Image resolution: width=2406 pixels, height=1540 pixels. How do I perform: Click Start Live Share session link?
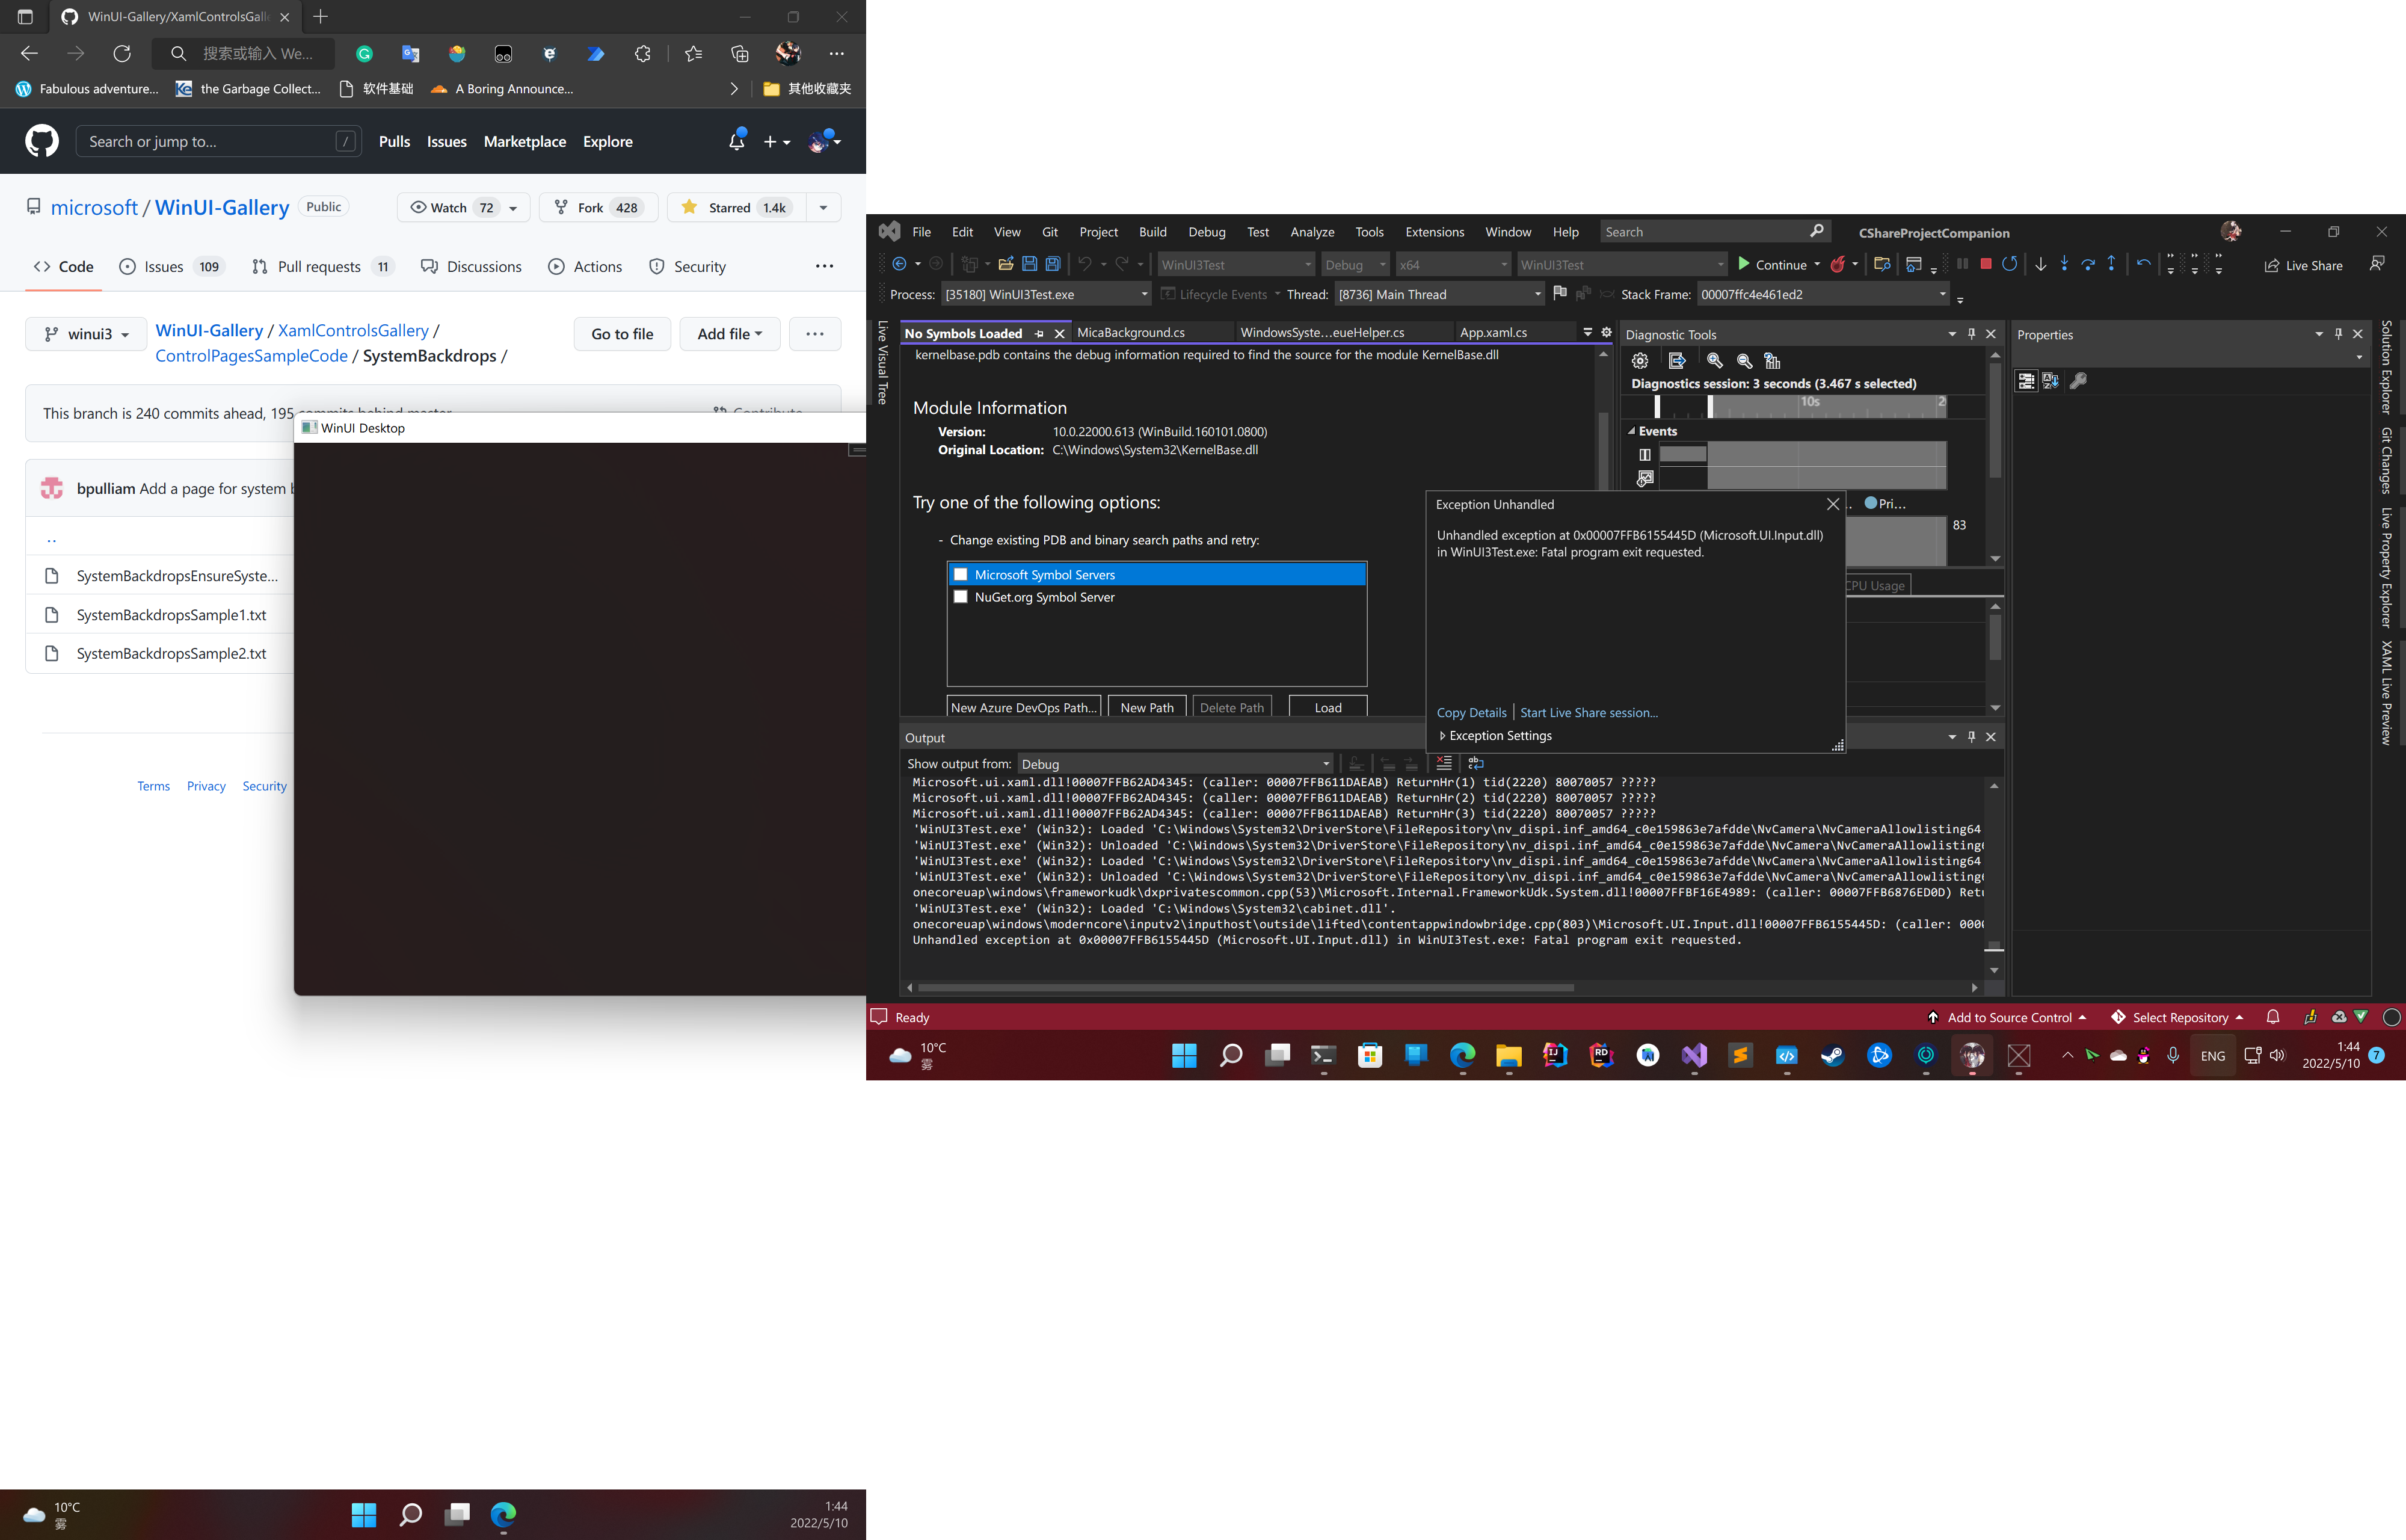1589,712
